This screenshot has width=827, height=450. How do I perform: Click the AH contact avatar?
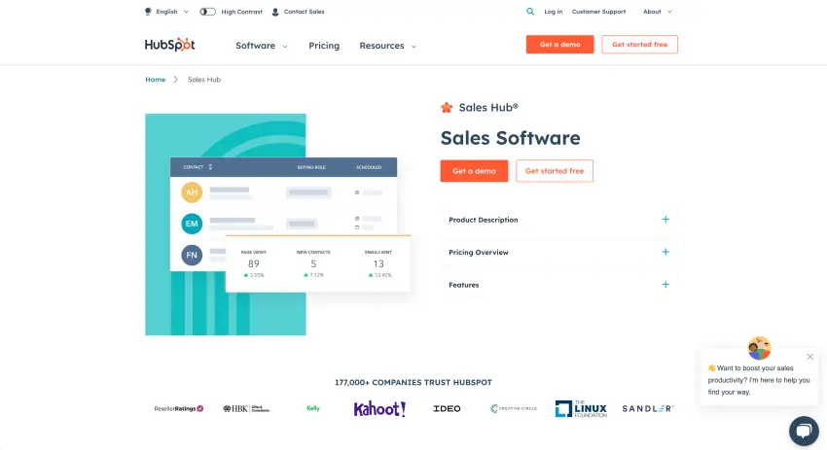point(192,192)
